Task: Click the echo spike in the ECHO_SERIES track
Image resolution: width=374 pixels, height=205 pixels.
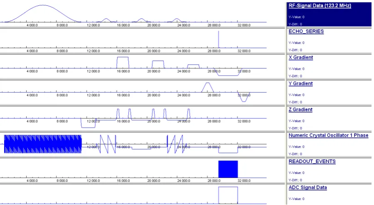Action: [218, 39]
